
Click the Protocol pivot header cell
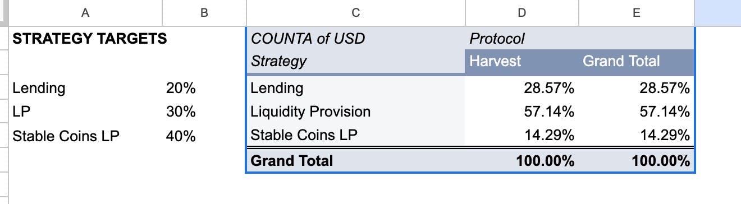(x=522, y=39)
